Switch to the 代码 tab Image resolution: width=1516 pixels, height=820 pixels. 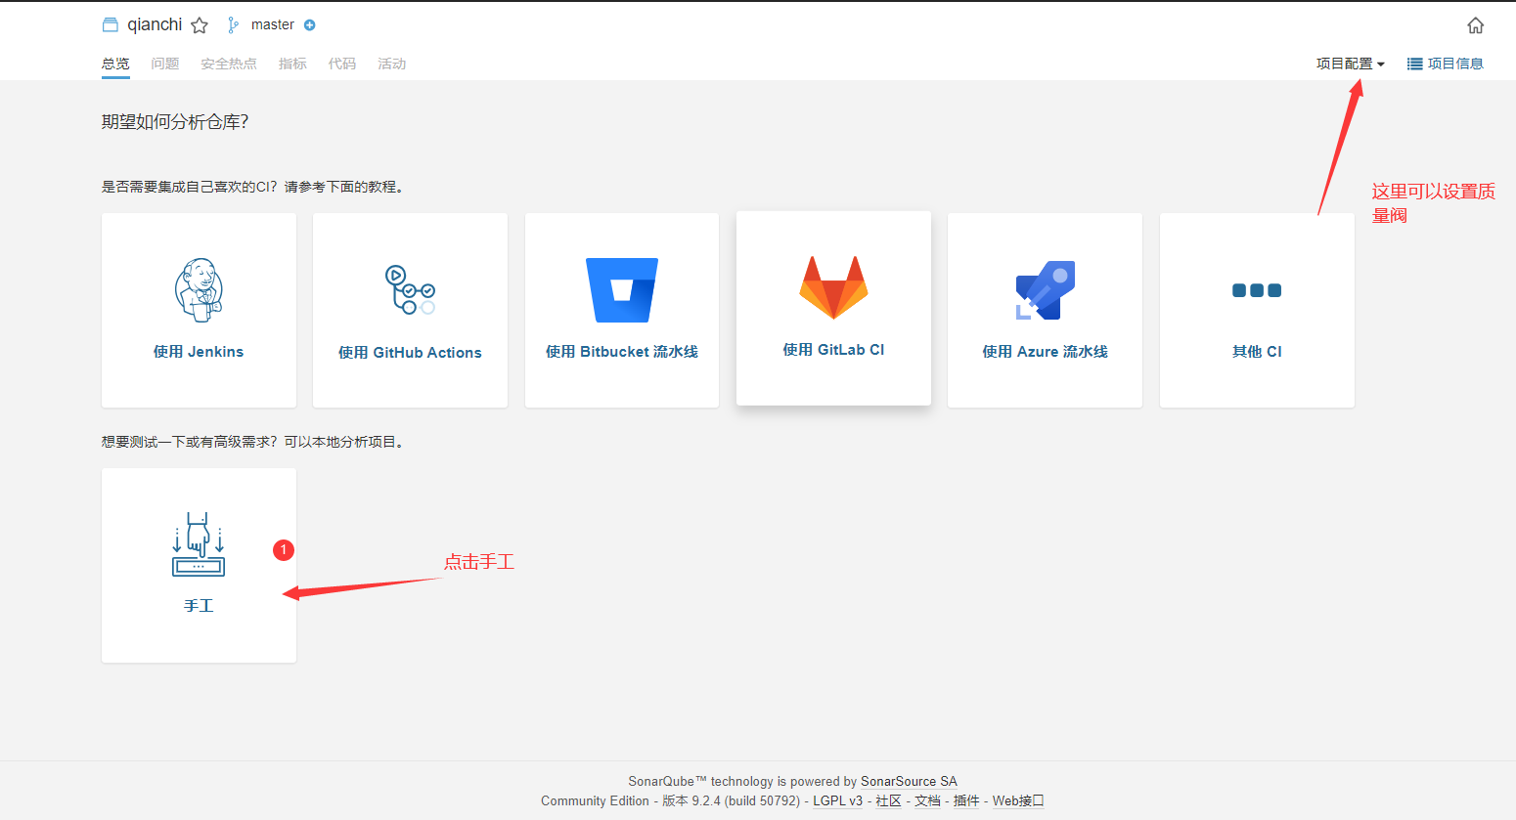point(342,64)
